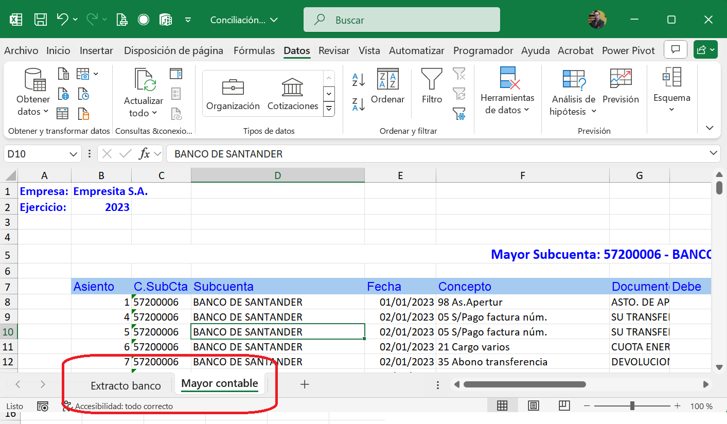Add a new sheet with plus button
727x424 pixels.
(x=305, y=384)
